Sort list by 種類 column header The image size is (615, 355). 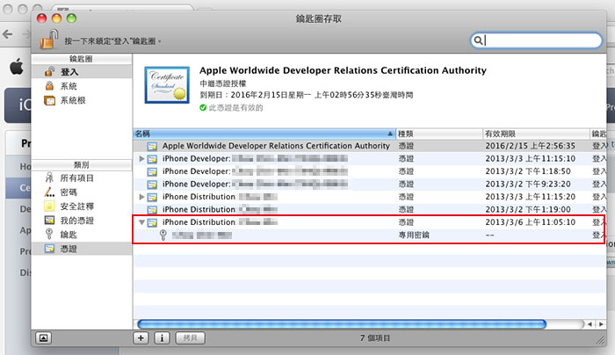coord(439,134)
